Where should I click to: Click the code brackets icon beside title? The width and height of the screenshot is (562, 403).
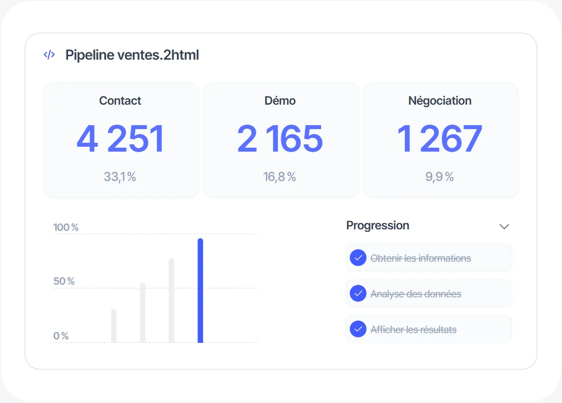49,55
